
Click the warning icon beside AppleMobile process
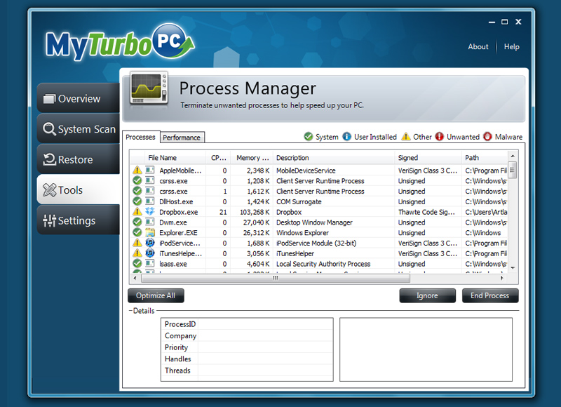point(137,171)
